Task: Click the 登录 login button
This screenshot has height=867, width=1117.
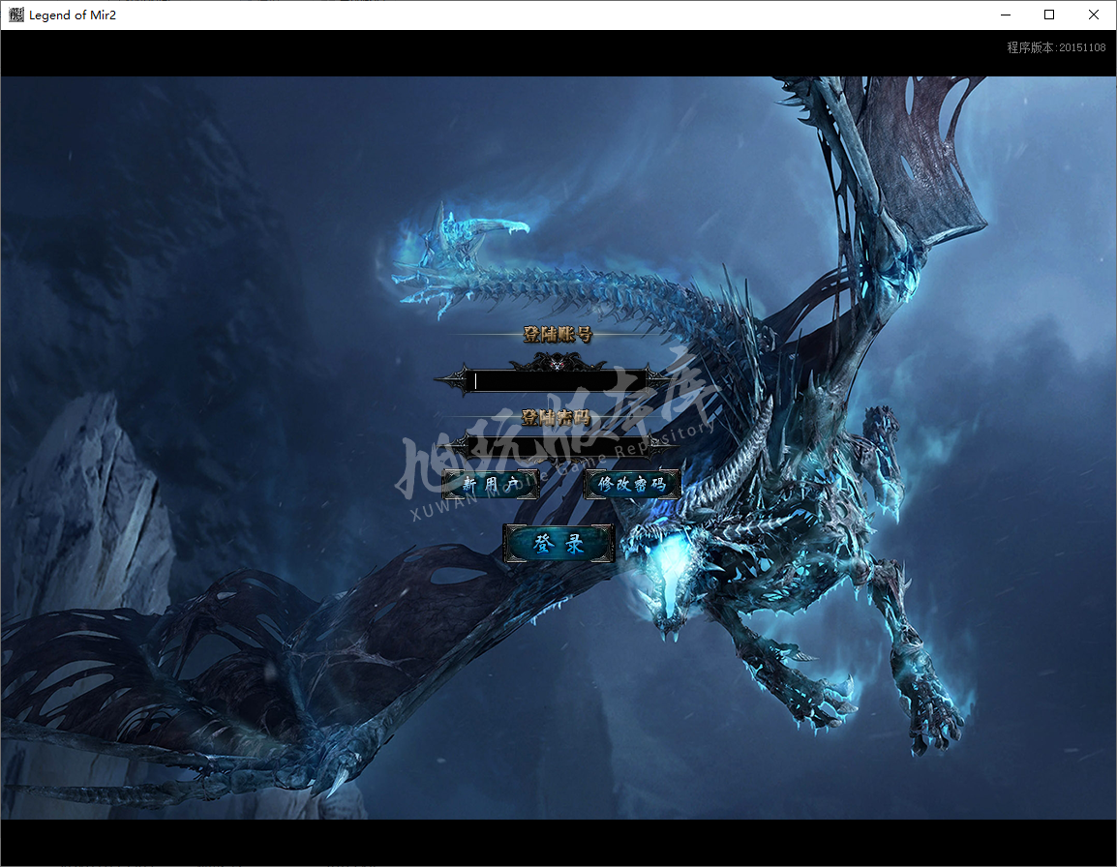Action: click(558, 544)
